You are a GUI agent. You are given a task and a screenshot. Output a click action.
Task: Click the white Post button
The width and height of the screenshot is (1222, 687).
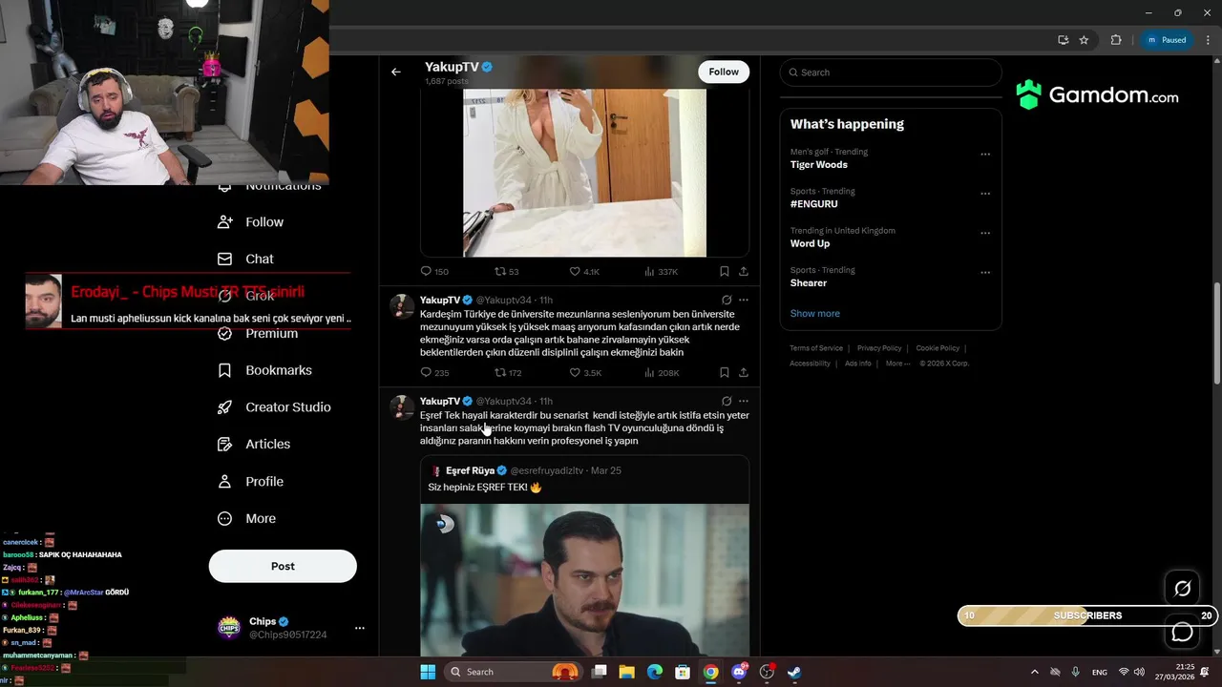[x=283, y=566]
